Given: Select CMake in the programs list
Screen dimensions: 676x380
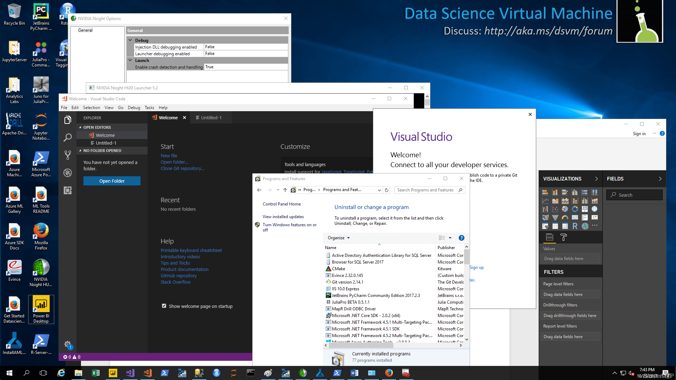Looking at the screenshot, I should [338, 269].
